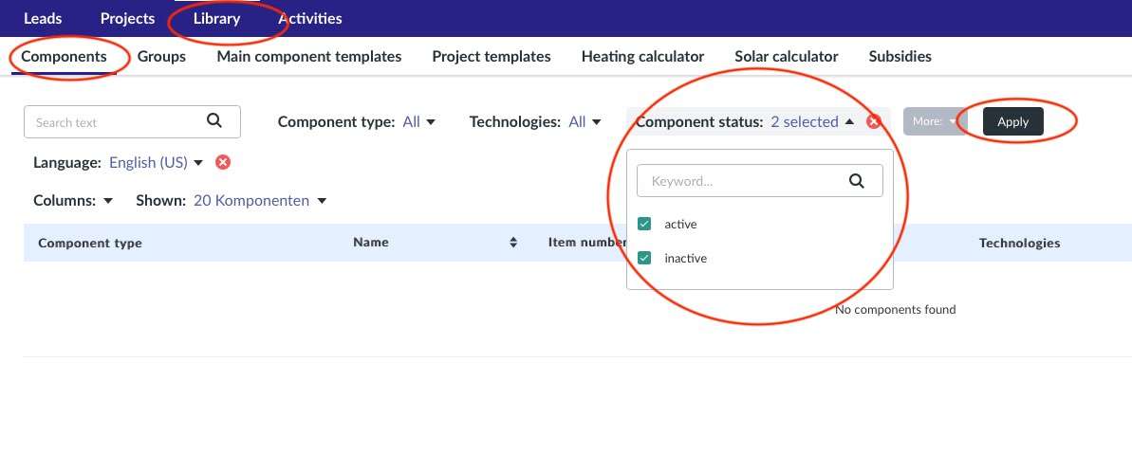Clear the Component status filter with red X
Image resolution: width=1132 pixels, height=472 pixels.
(x=874, y=121)
